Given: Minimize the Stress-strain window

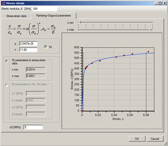Looking at the screenshot, I should pyautogui.click(x=156, y=3).
